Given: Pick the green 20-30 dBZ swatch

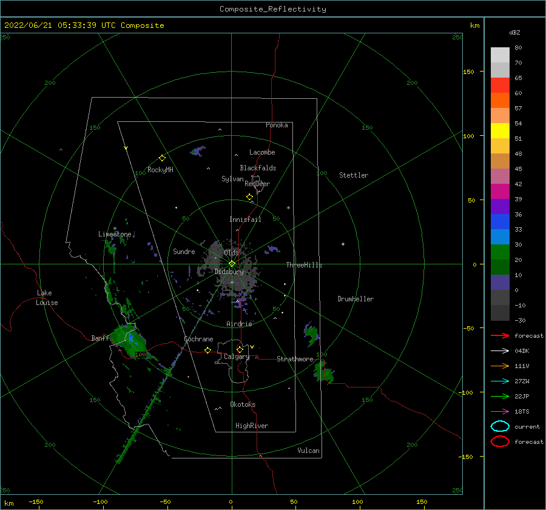Looking at the screenshot, I should pyautogui.click(x=500, y=252).
